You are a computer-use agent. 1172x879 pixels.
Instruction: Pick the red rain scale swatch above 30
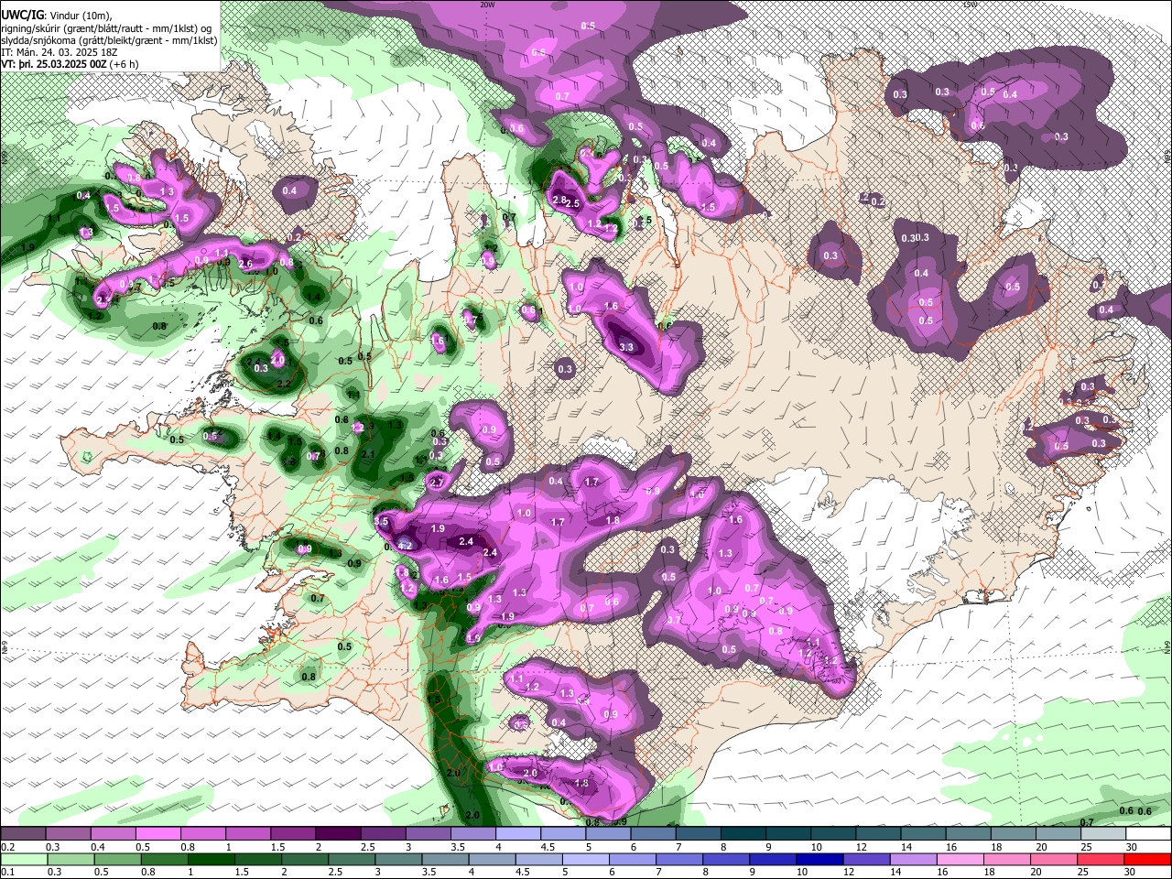[1148, 860]
